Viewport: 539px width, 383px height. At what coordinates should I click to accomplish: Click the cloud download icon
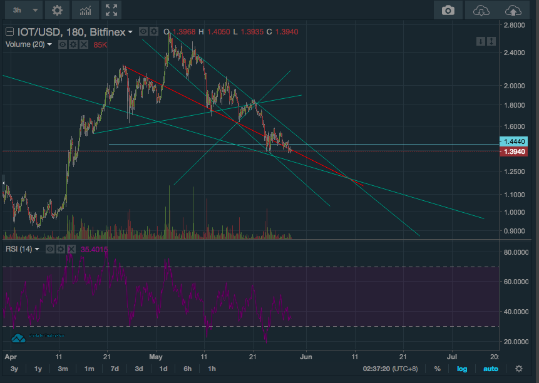point(481,10)
